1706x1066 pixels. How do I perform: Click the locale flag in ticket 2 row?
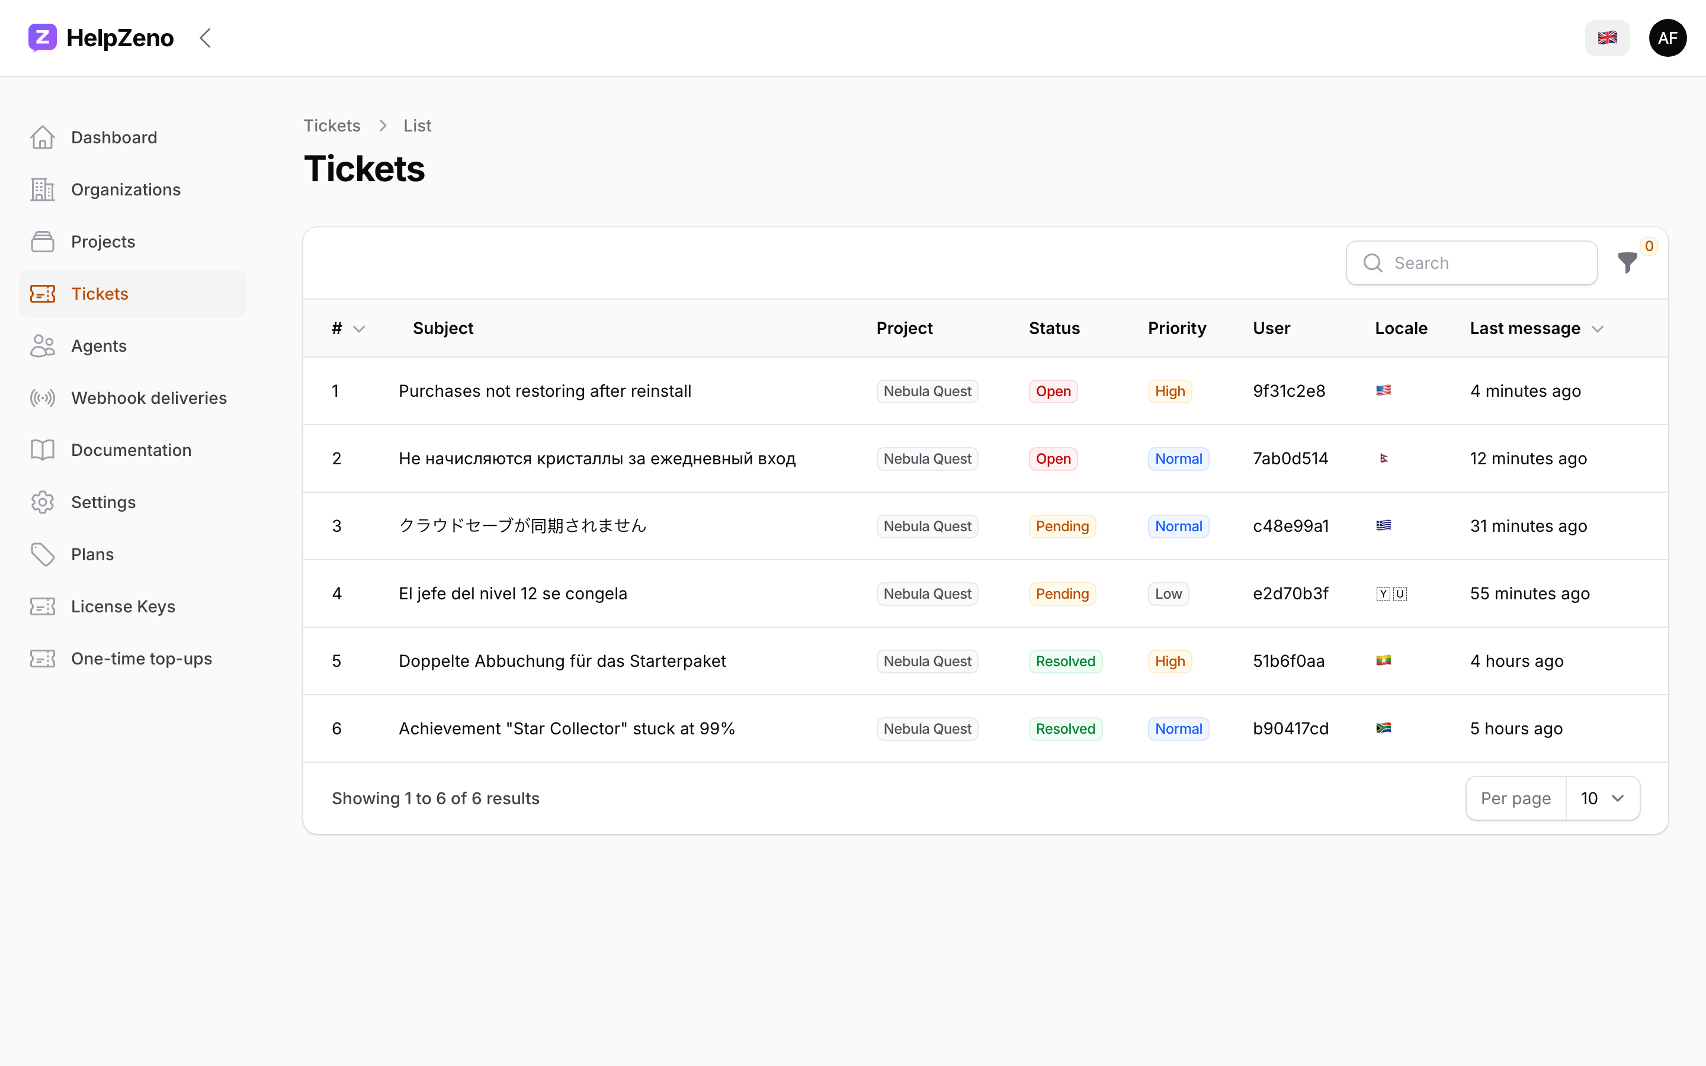click(x=1383, y=458)
